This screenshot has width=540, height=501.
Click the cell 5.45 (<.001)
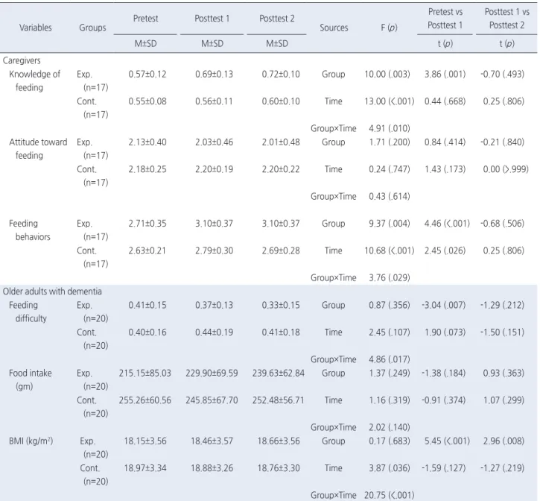[447, 441]
